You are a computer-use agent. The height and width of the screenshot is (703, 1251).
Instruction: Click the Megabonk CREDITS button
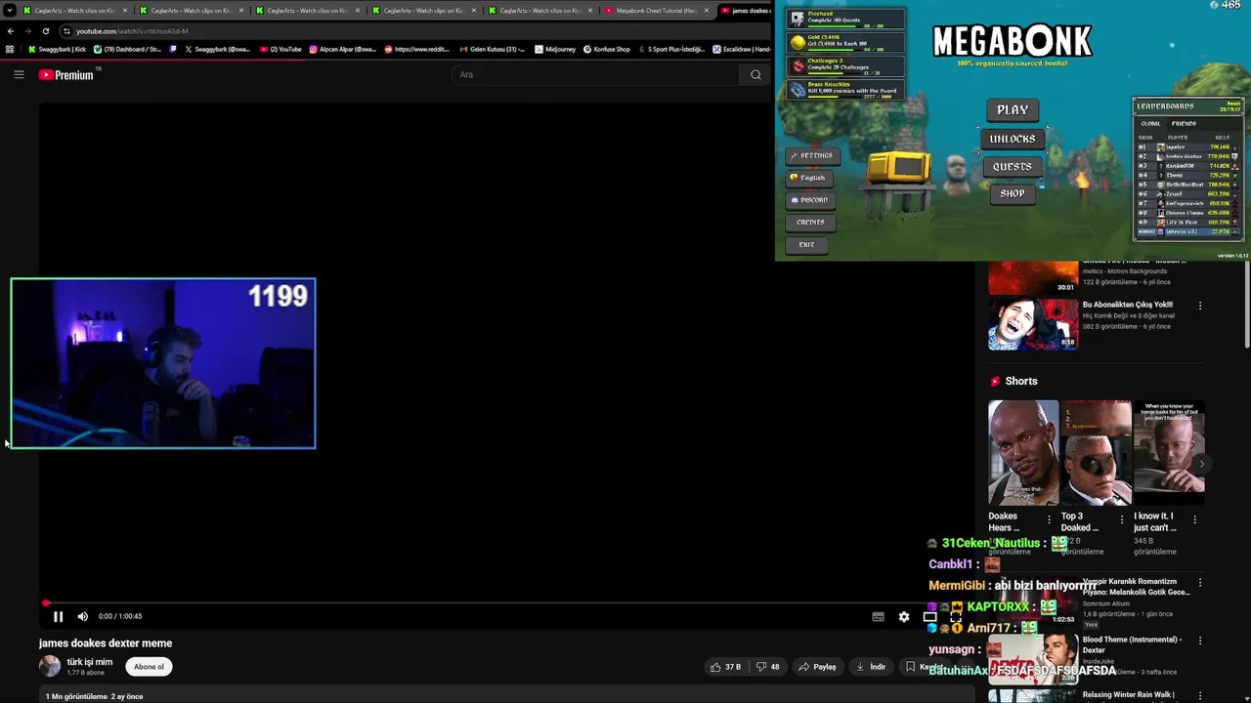810,223
